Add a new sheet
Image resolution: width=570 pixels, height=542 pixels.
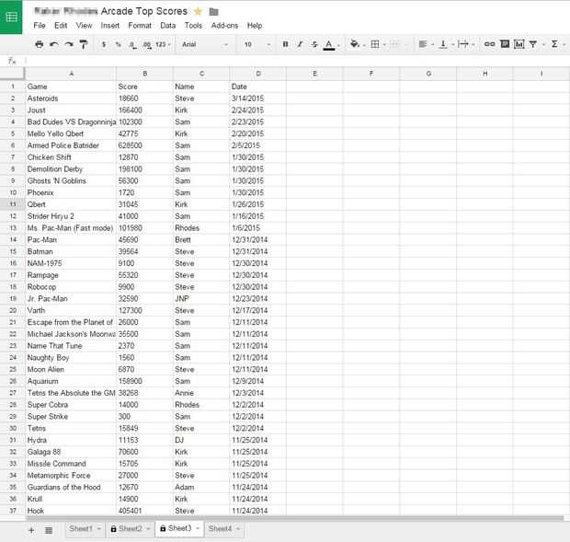31,530
